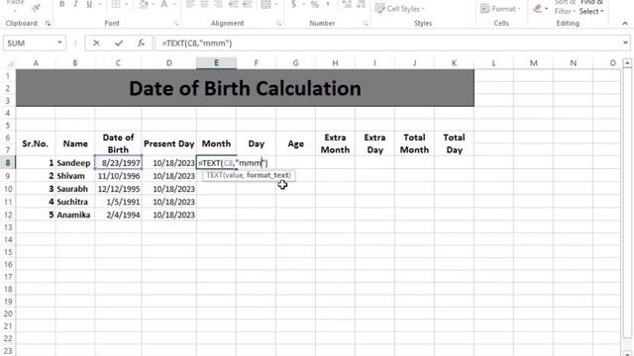Screen dimensions: 634x356
Task: Click Suchitra name cell
Action: [x=75, y=202]
